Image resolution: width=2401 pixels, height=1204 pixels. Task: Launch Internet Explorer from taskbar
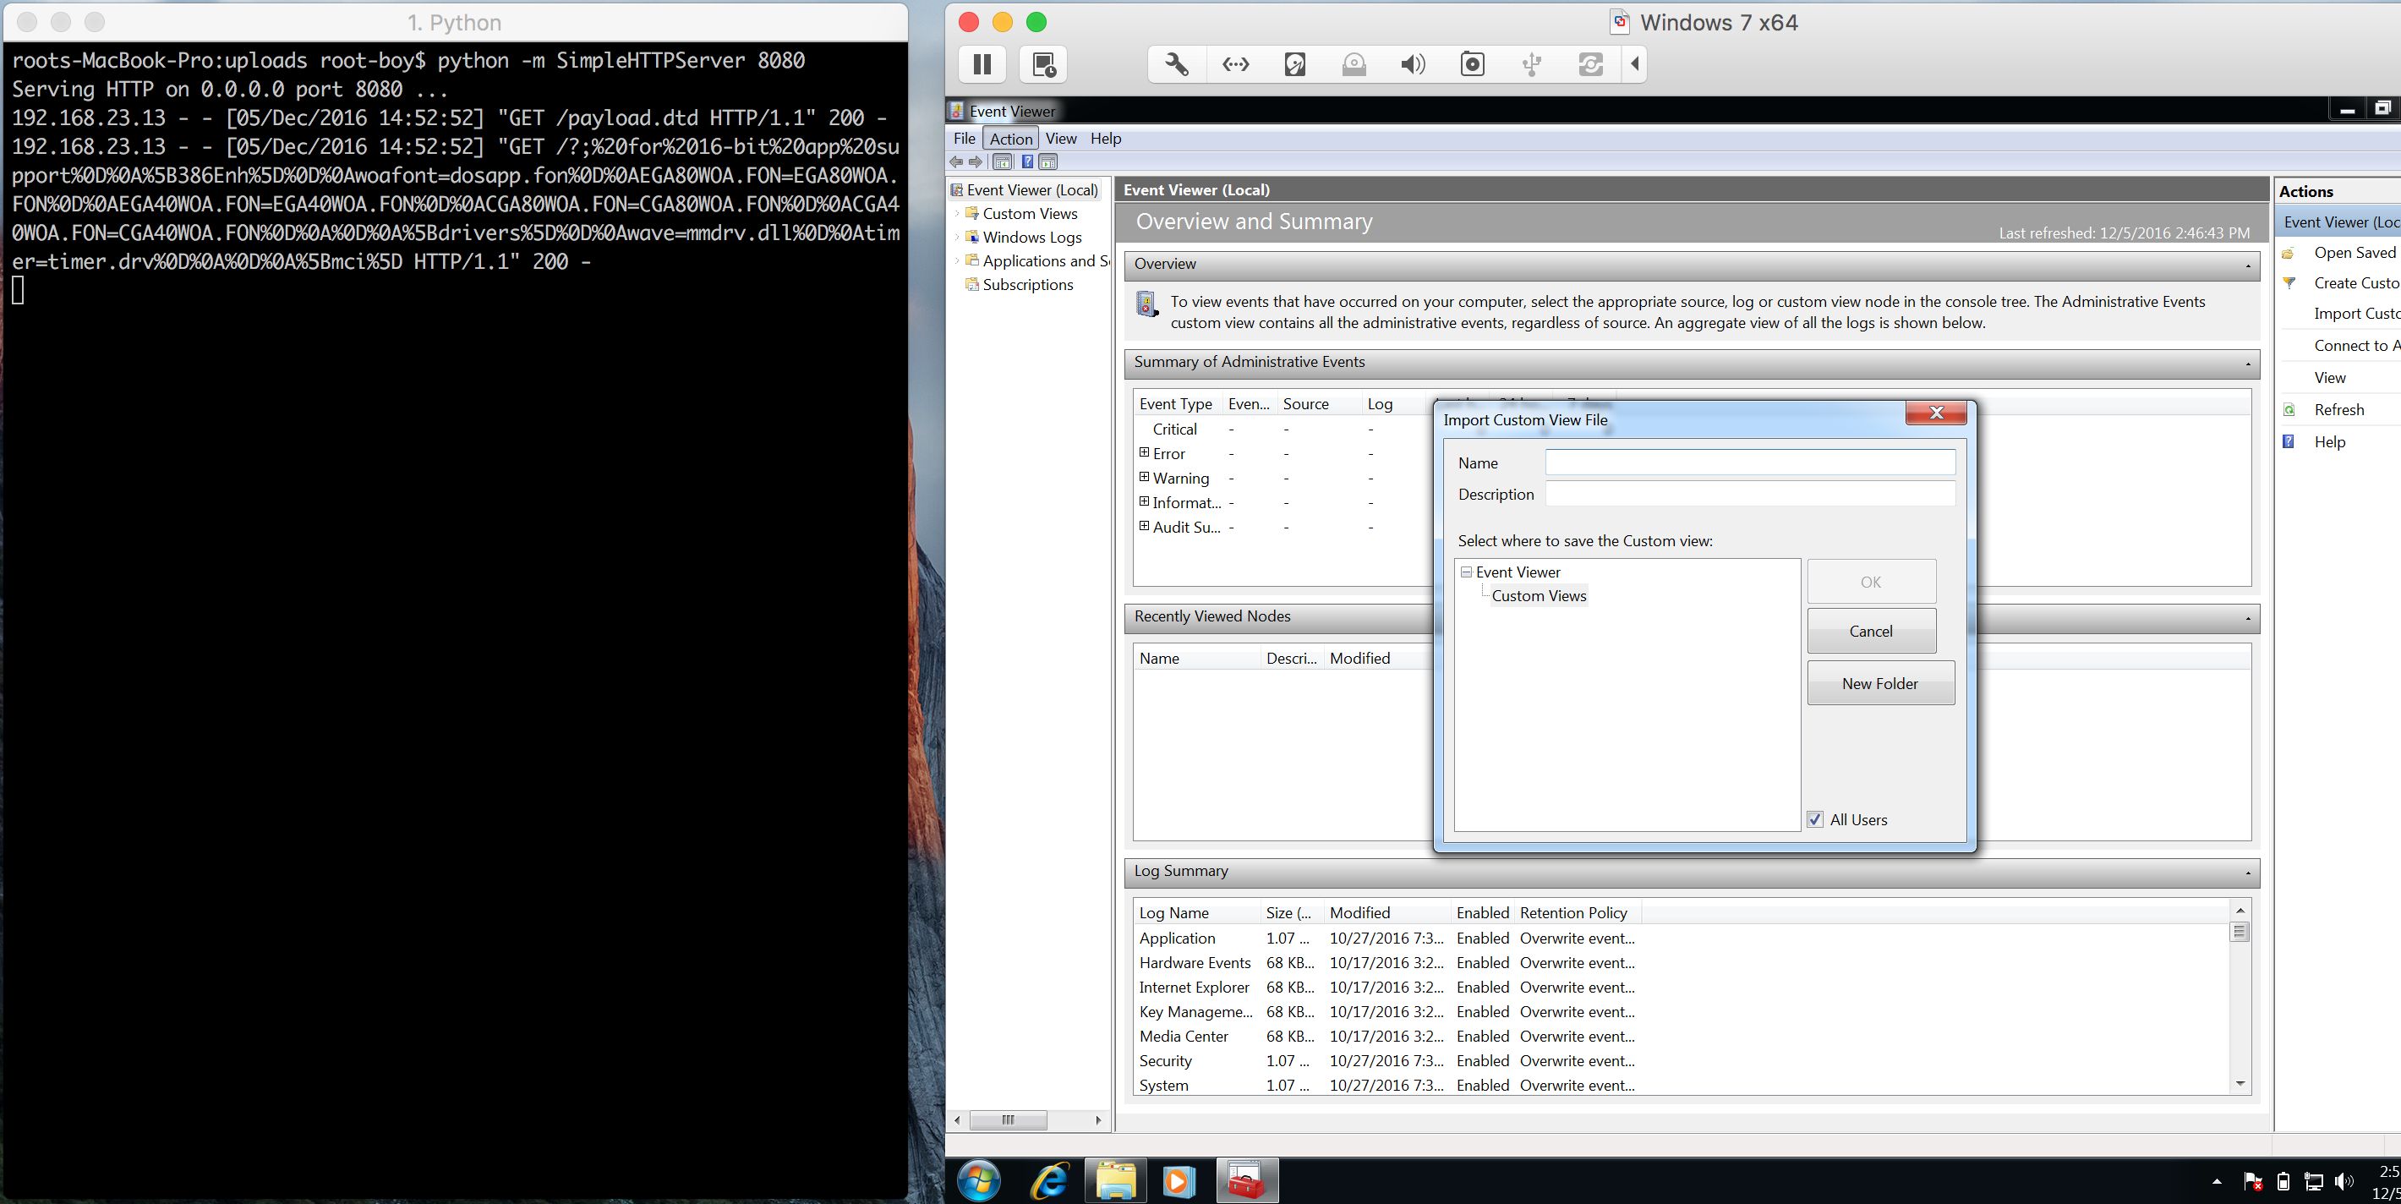pyautogui.click(x=1050, y=1182)
